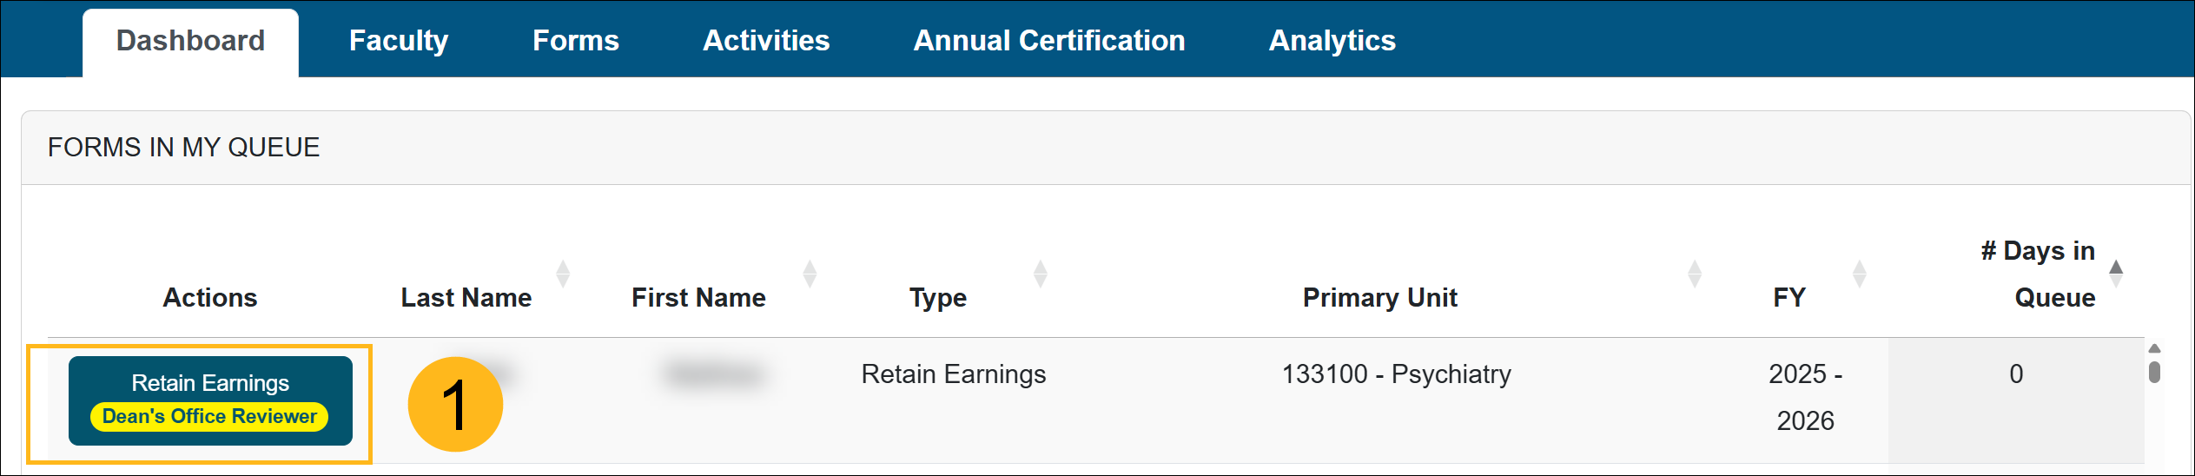
Task: Reverse the # Days in Queue sort arrow
Action: tap(2116, 274)
